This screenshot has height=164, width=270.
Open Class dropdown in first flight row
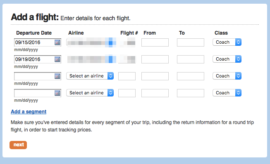tap(227, 42)
